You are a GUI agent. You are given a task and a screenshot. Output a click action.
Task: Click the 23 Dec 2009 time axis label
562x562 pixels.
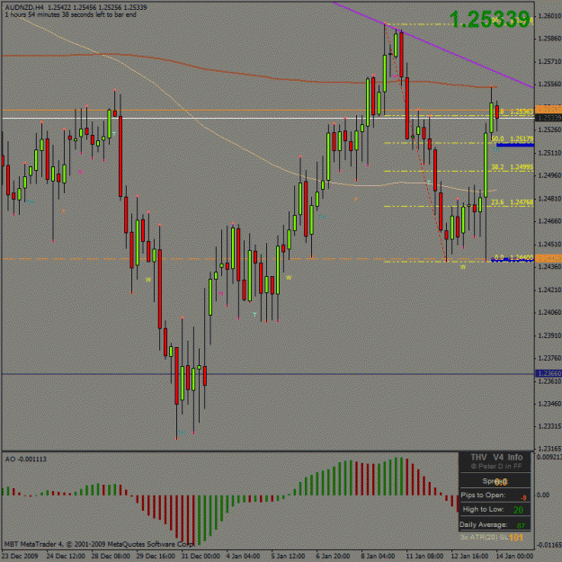pyautogui.click(x=20, y=556)
